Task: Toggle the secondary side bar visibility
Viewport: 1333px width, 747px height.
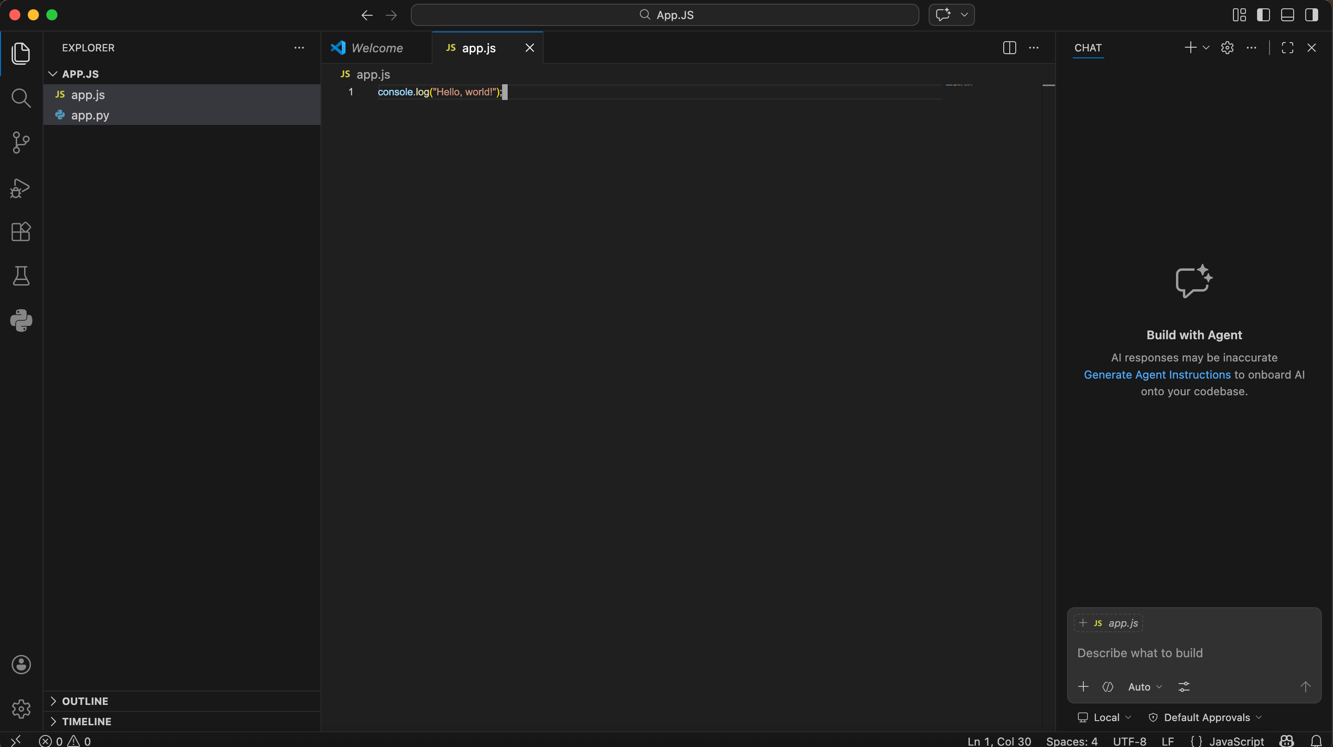Action: coord(1311,15)
